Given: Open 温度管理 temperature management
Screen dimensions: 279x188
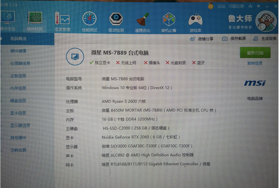Looking at the screenshot, I should pos(62,22).
